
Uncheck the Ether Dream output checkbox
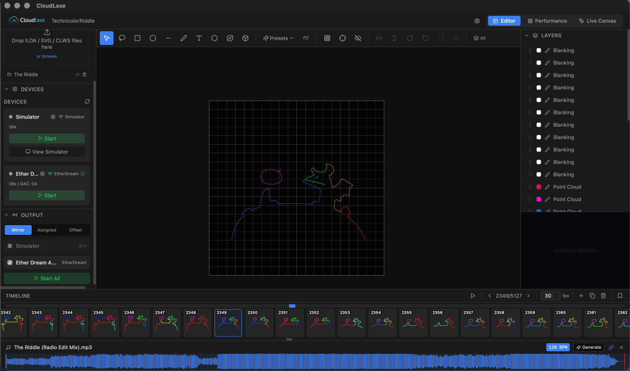[10, 263]
